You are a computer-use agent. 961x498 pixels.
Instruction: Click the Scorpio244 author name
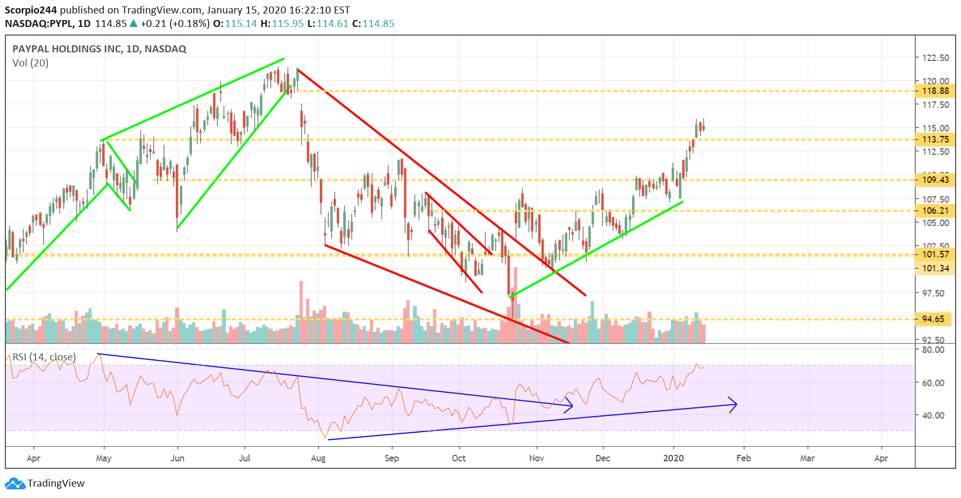click(x=31, y=10)
